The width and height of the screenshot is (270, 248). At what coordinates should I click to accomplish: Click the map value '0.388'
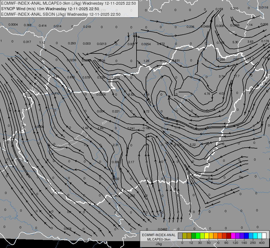tap(28, 25)
